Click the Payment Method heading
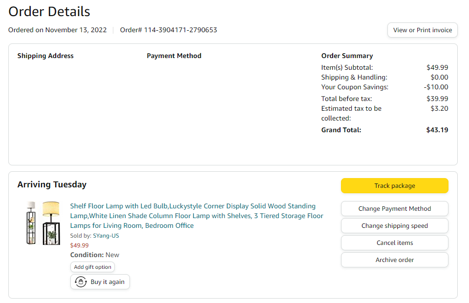 click(174, 56)
